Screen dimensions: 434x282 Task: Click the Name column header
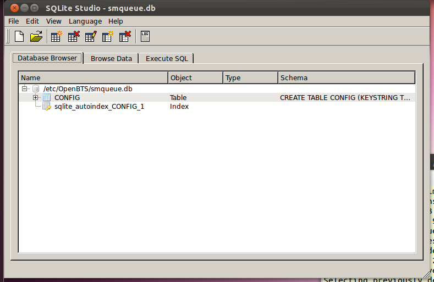click(x=93, y=78)
